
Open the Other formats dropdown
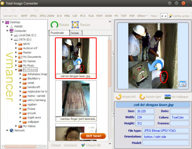(142, 16)
